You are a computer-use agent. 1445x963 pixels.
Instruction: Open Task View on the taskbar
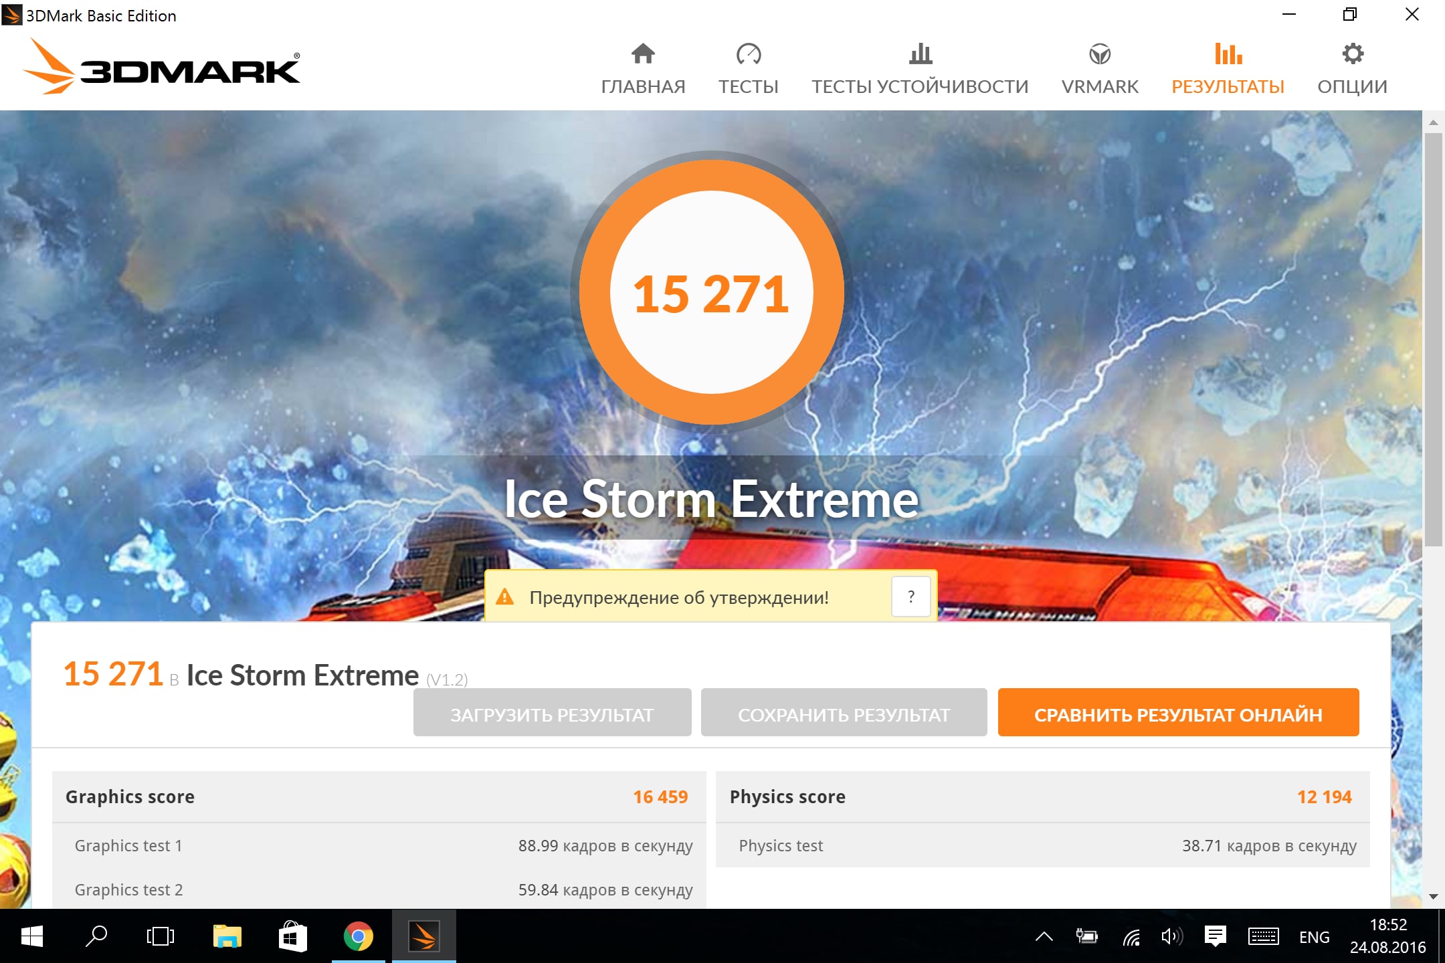tap(161, 936)
